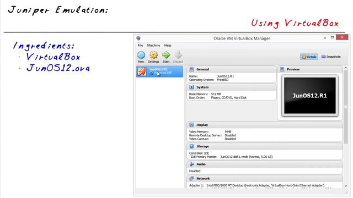Screen dimensions: 353x198
Task: Click the Boot Order value text
Action: (228, 98)
